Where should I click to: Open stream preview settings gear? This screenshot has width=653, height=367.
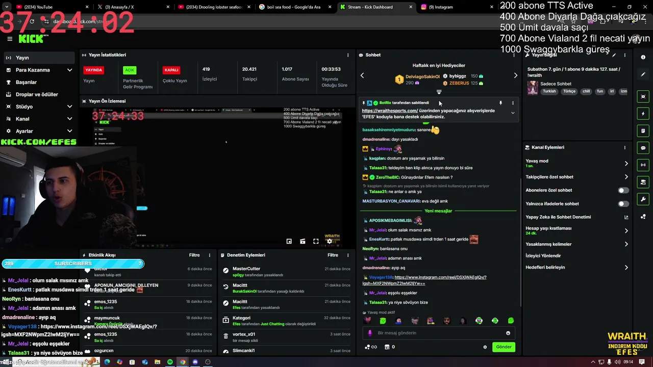330,241
